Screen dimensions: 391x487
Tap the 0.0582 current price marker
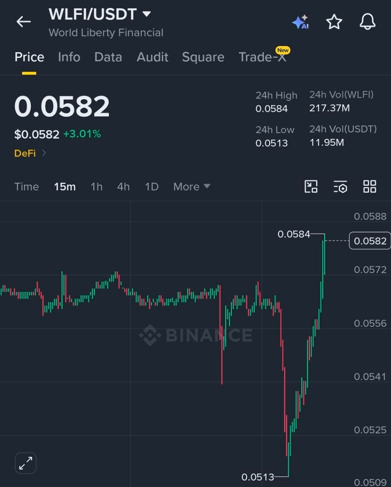pos(370,241)
